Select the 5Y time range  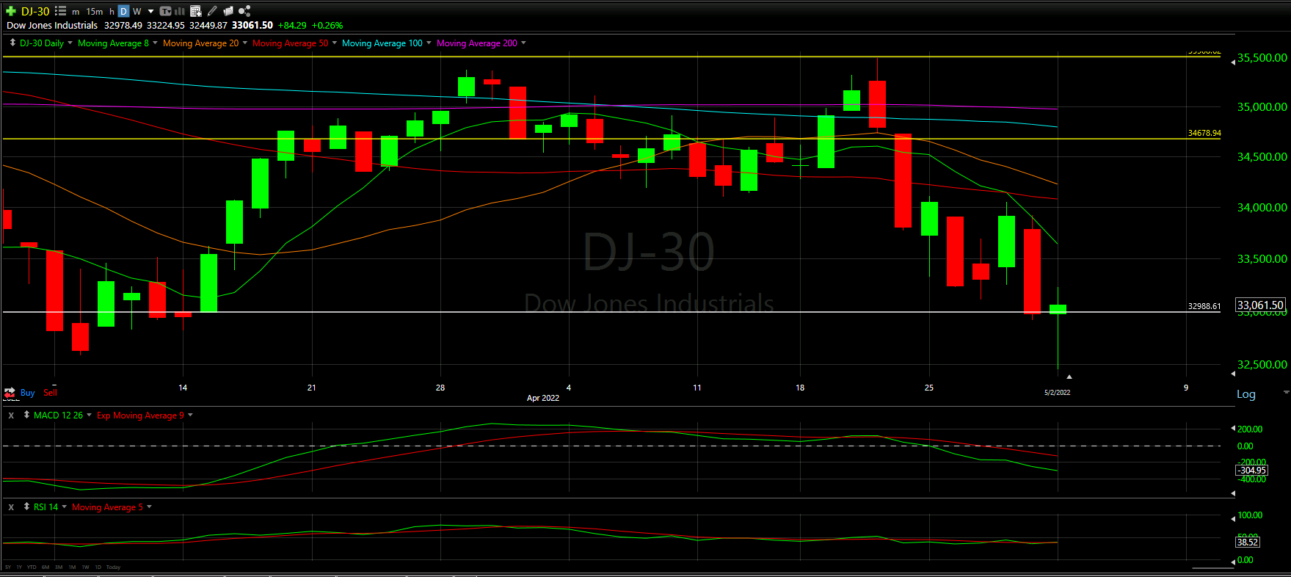coord(8,567)
